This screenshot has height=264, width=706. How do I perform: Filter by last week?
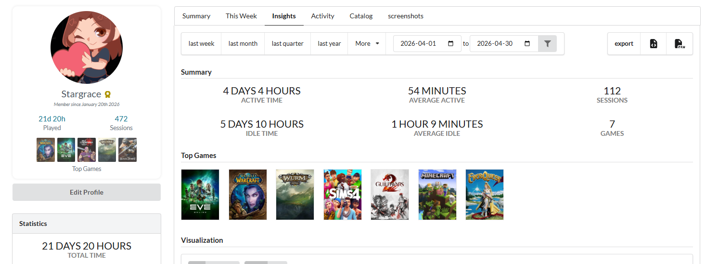pos(201,43)
